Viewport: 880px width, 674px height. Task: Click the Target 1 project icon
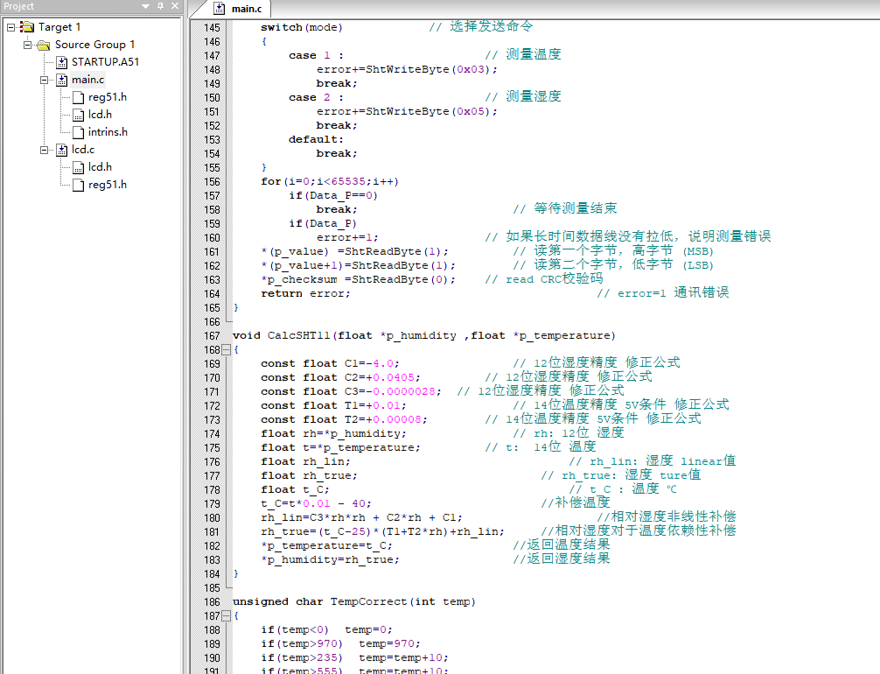pyautogui.click(x=27, y=27)
